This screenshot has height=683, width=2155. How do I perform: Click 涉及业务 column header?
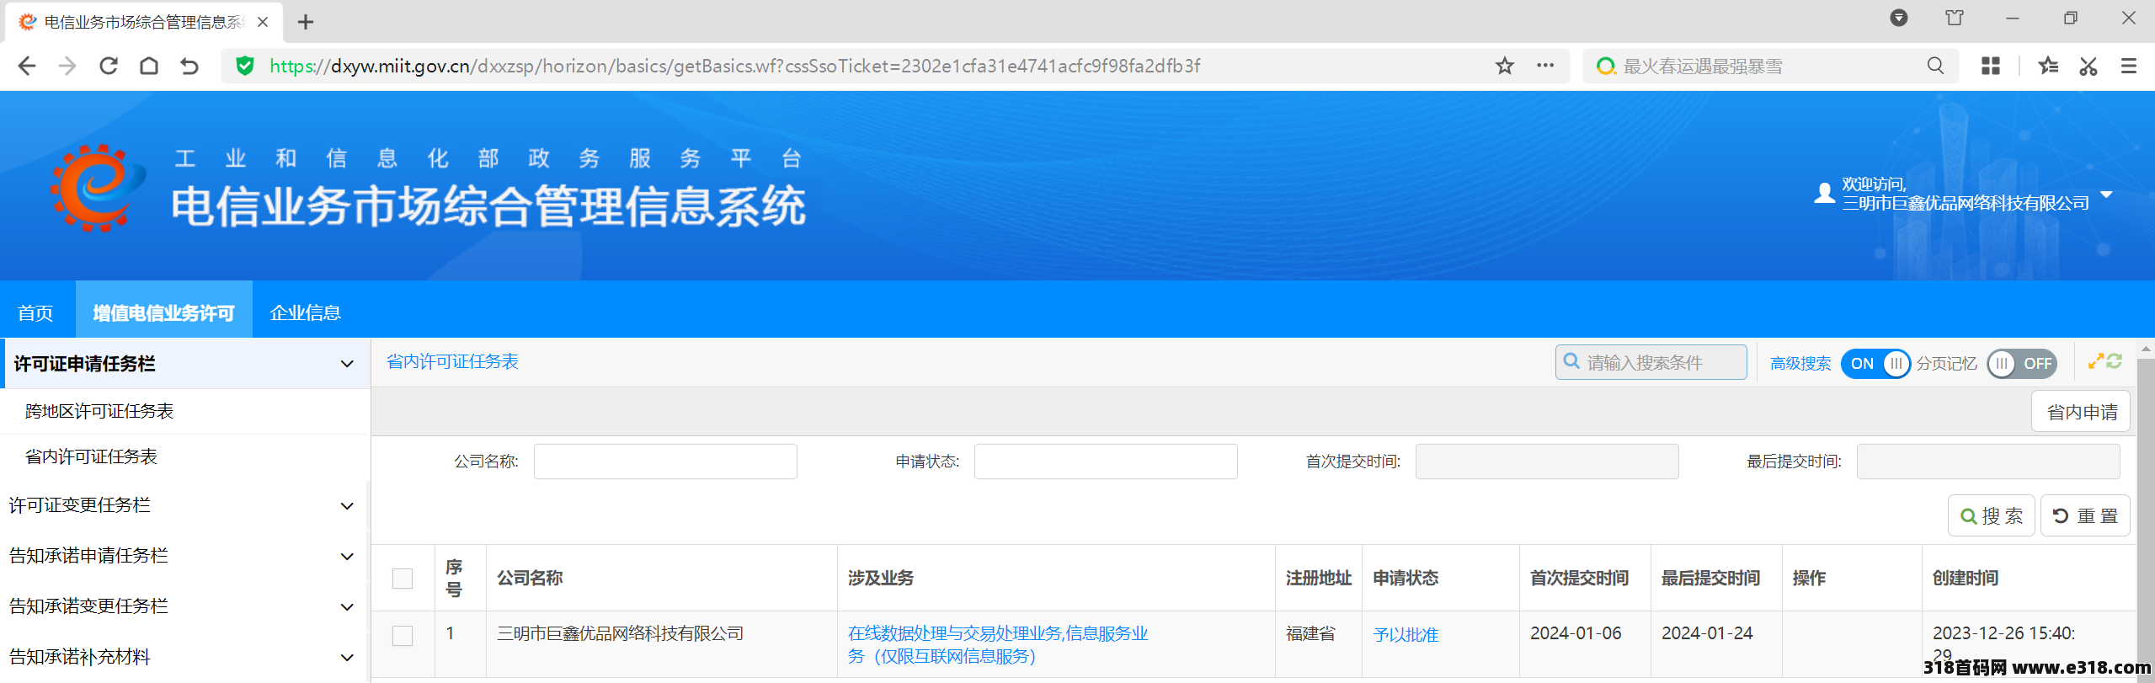(x=881, y=578)
